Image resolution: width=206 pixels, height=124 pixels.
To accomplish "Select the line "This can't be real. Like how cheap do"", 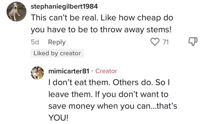I will coord(102,18).
